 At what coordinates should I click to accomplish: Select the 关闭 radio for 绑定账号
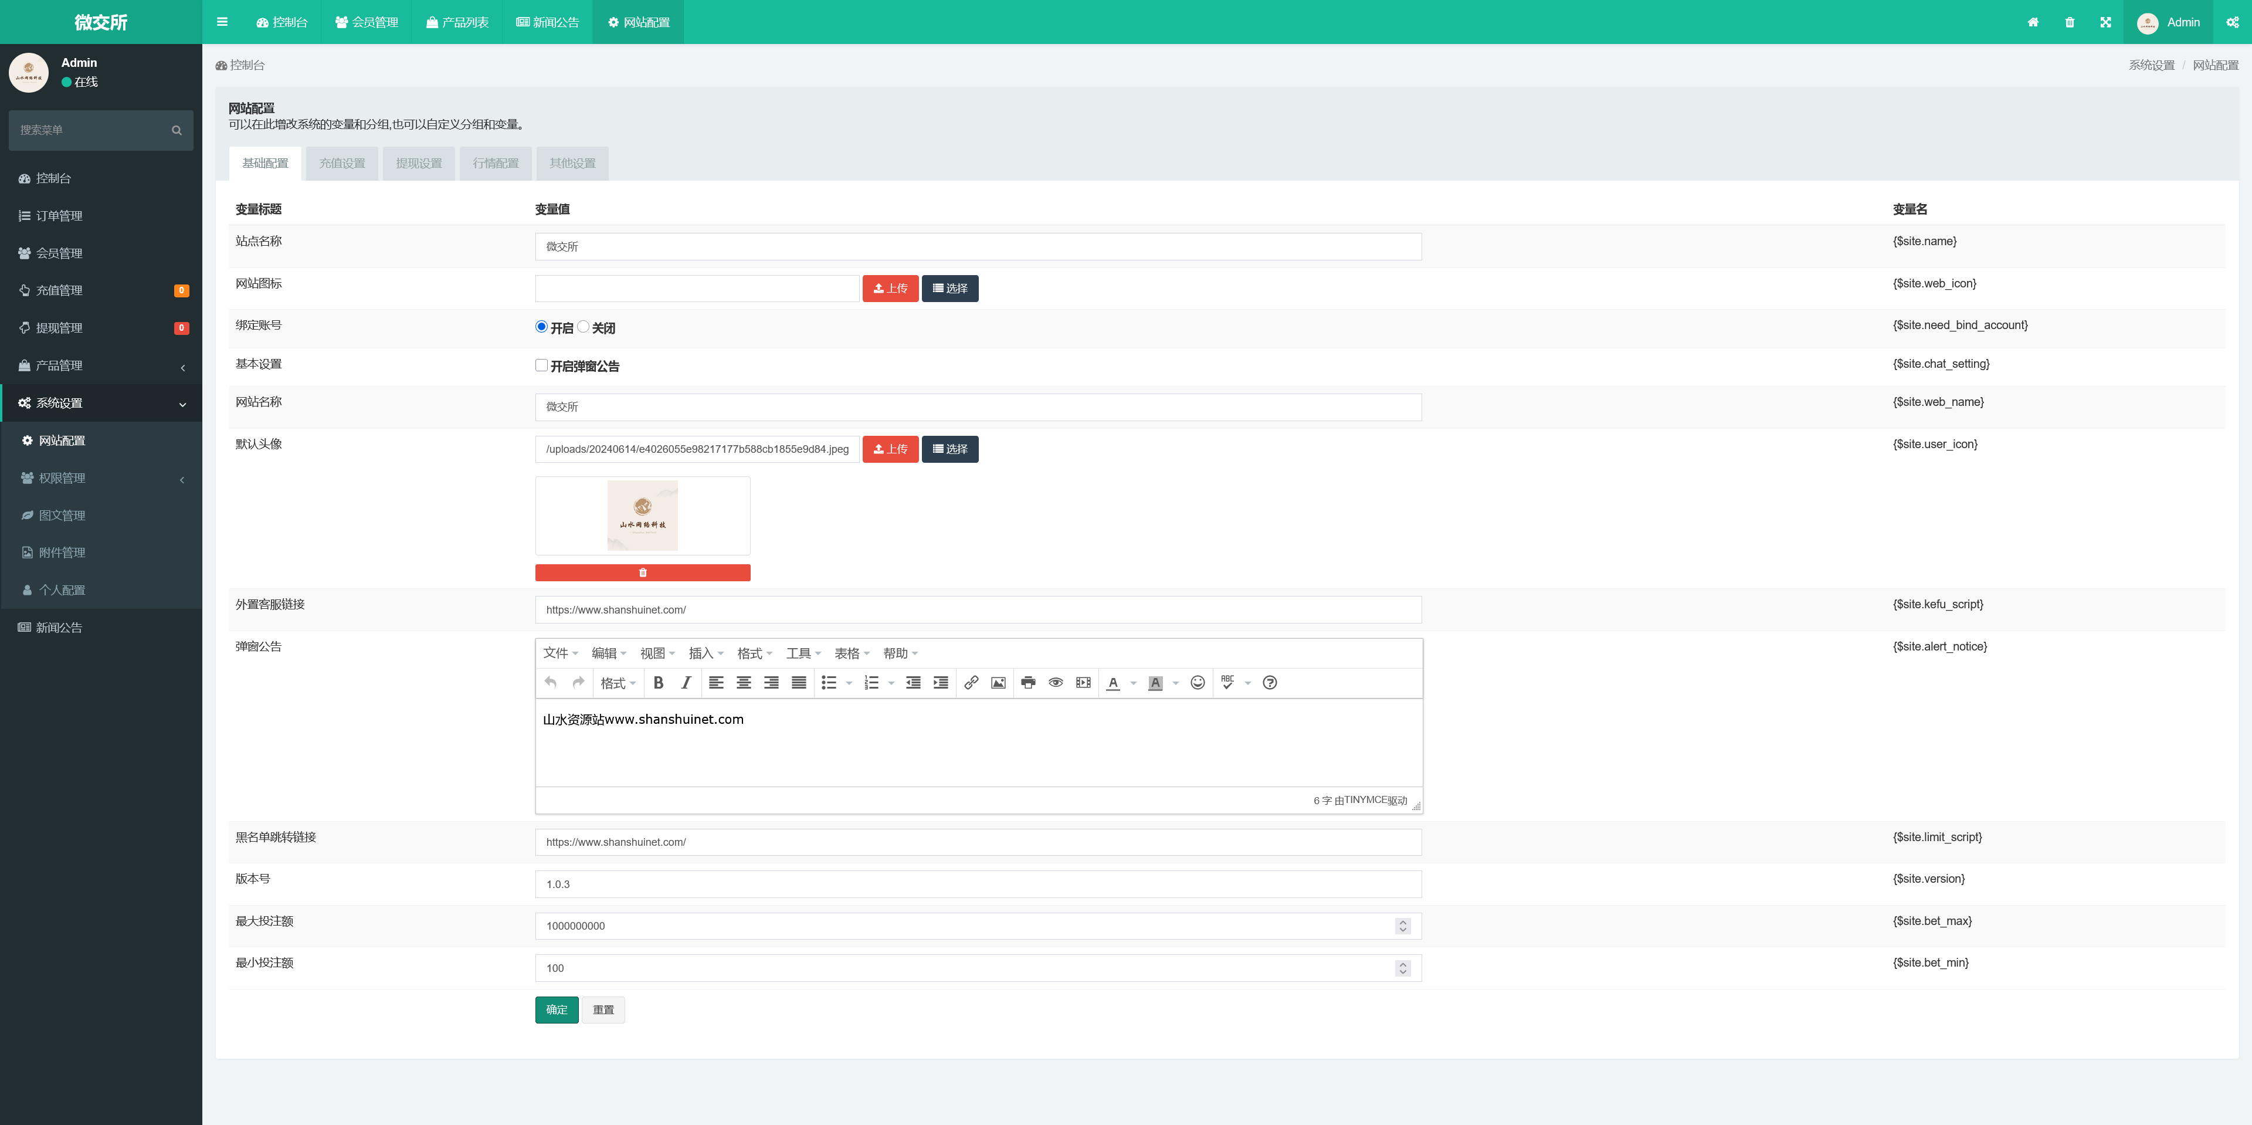click(583, 327)
